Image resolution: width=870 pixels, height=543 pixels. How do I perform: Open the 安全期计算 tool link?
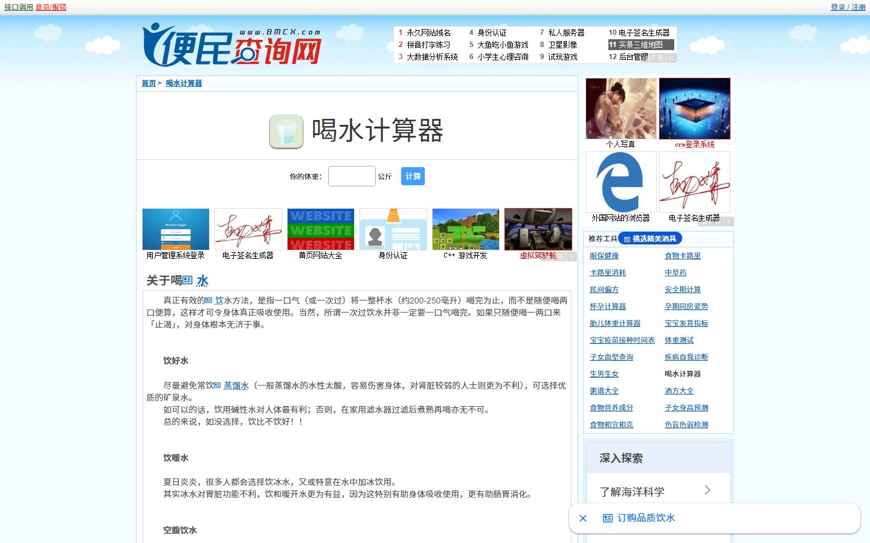(683, 290)
